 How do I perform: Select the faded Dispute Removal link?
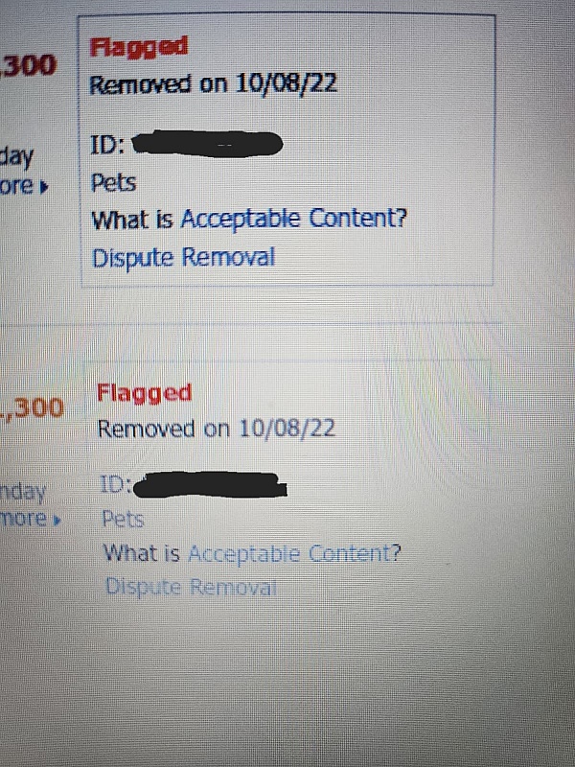(191, 587)
